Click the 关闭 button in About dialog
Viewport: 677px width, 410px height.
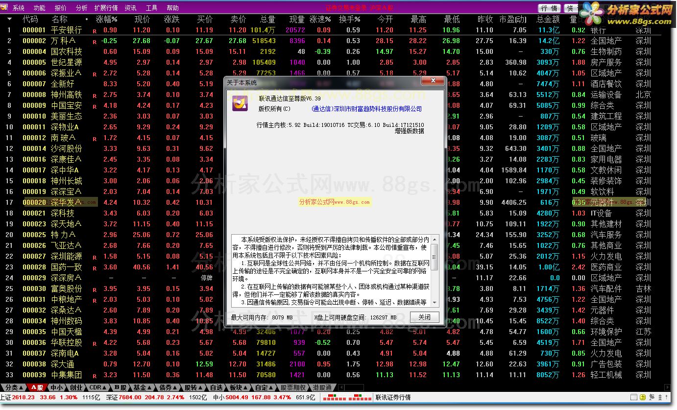click(424, 317)
